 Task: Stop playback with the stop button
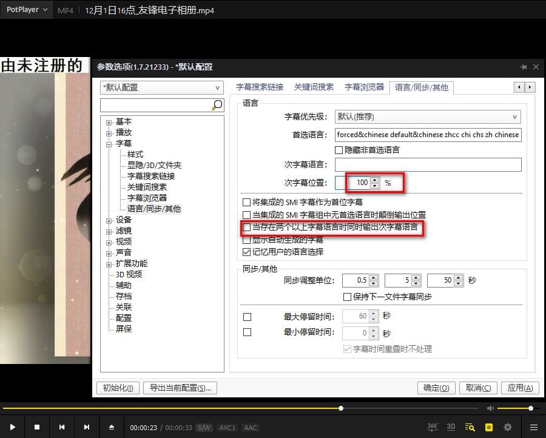[x=37, y=427]
